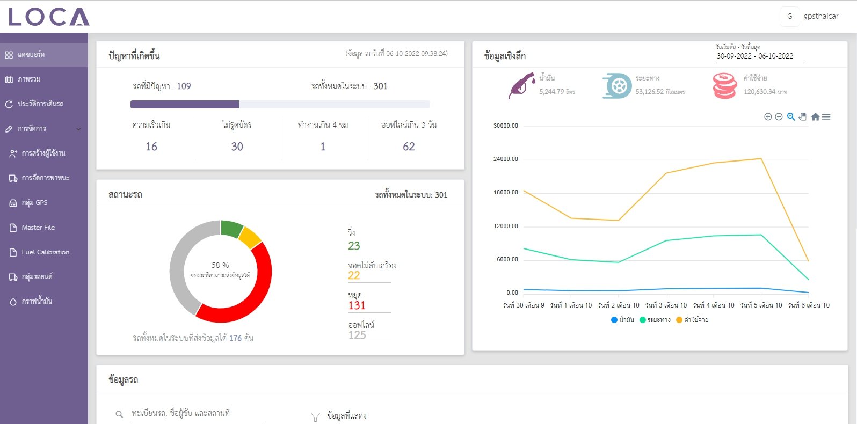857x424 pixels.
Task: Click the ออฟไลน์เกิน 3 วัน count 62
Action: point(409,147)
